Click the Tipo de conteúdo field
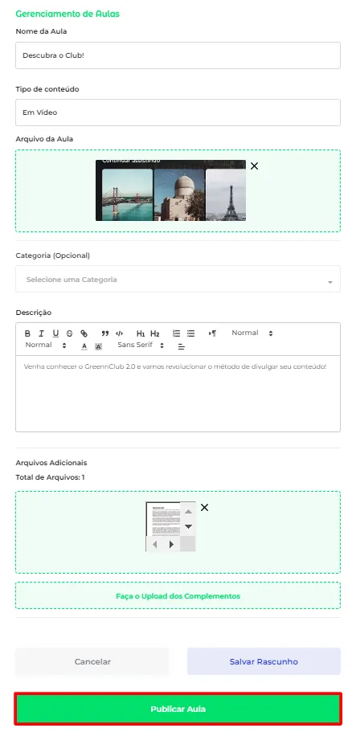 pyautogui.click(x=178, y=112)
